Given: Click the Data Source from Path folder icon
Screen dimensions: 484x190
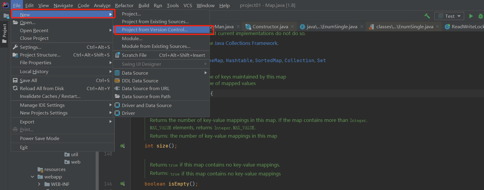Looking at the screenshot, I should coord(117,96).
